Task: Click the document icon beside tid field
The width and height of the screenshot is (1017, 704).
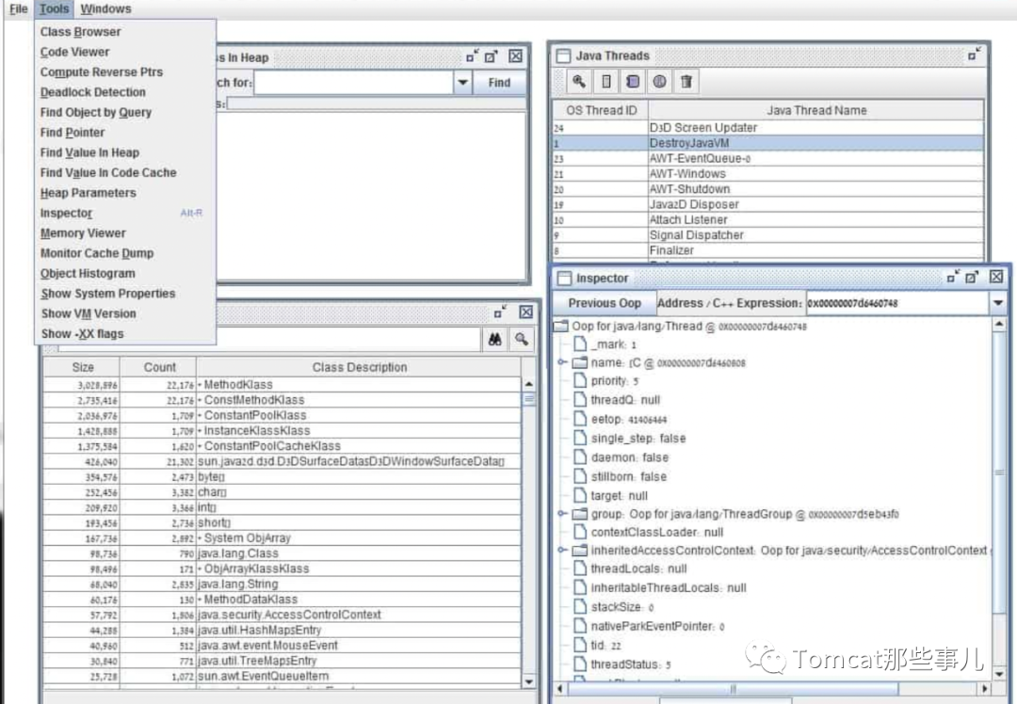Action: 580,645
